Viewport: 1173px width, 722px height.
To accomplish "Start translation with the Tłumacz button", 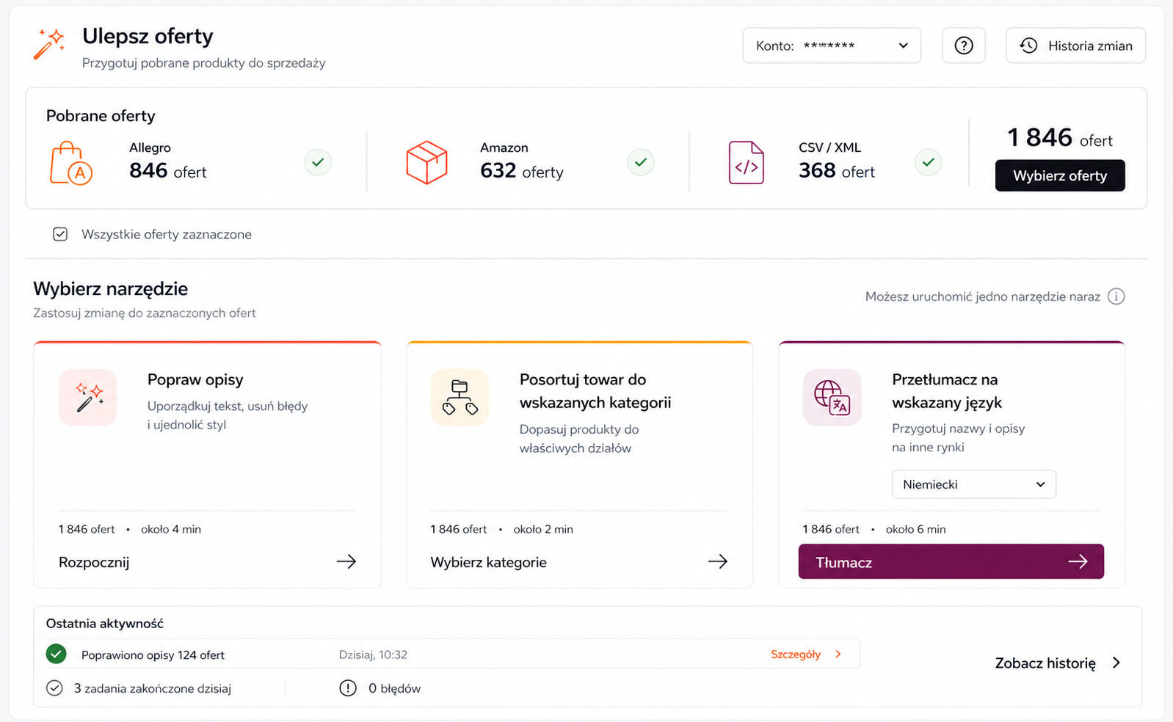I will tap(951, 561).
